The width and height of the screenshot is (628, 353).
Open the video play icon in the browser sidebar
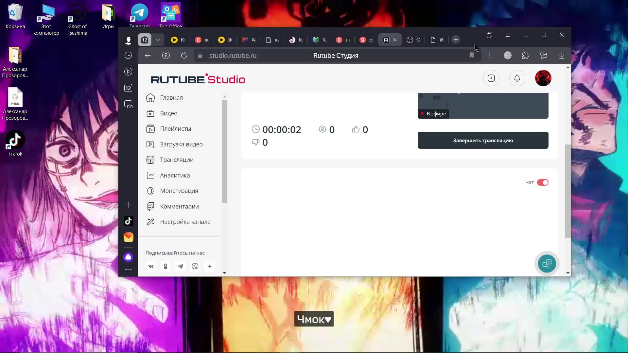(x=128, y=72)
